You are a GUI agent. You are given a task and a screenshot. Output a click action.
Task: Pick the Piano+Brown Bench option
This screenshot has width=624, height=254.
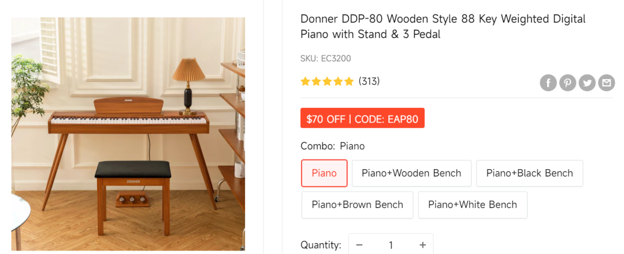click(357, 204)
